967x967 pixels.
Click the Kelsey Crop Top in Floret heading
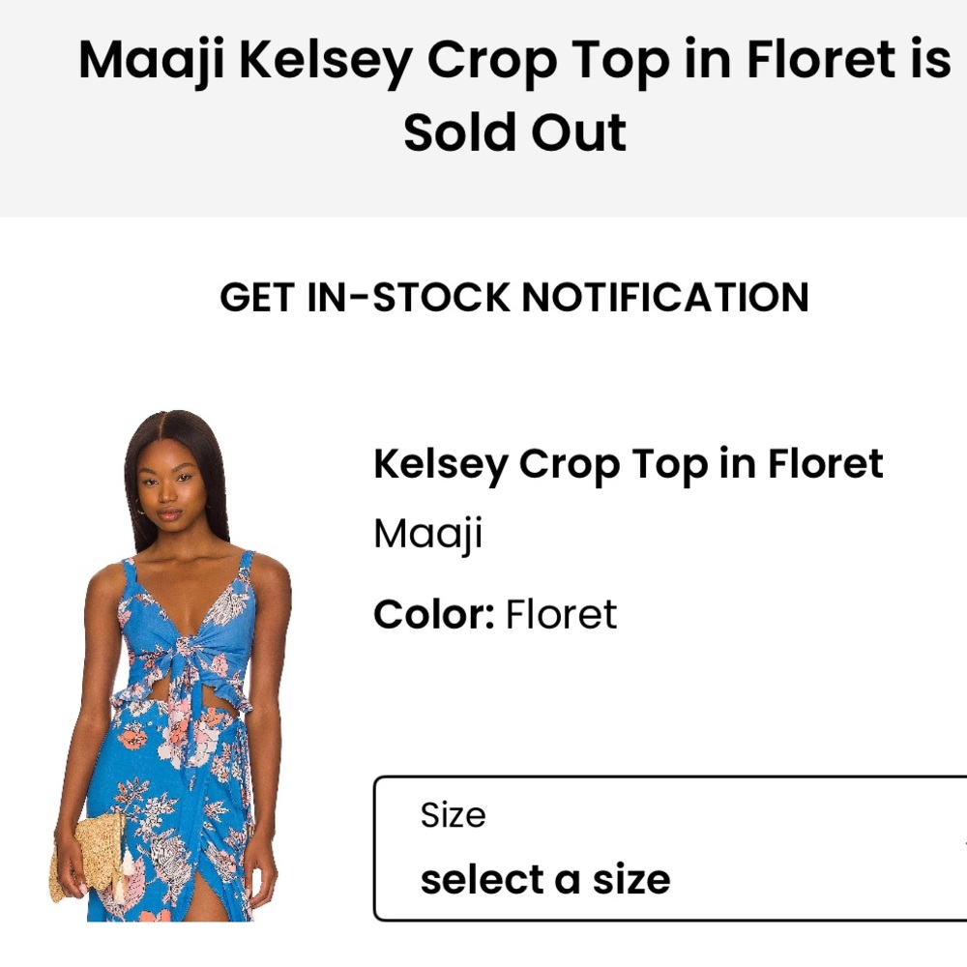tap(629, 464)
